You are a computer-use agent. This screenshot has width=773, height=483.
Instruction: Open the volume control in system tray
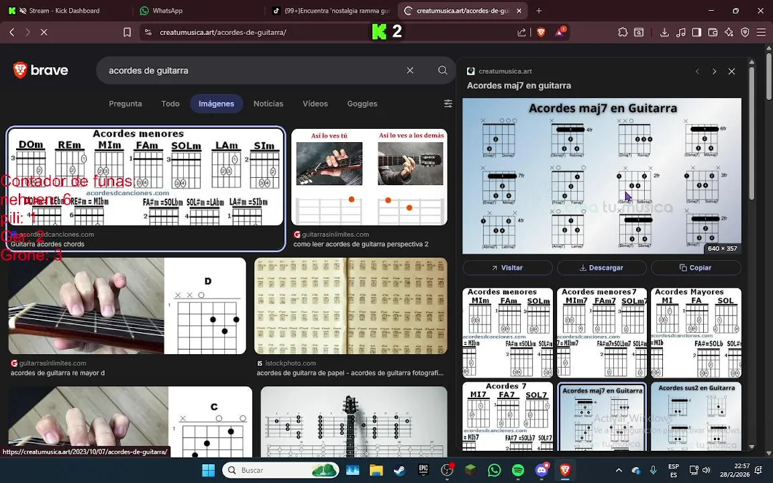click(x=706, y=470)
